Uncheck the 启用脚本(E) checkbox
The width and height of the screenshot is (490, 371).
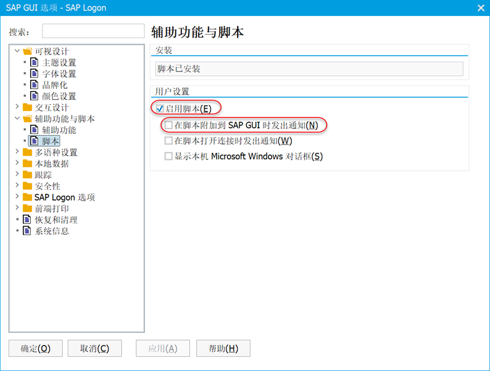(160, 109)
